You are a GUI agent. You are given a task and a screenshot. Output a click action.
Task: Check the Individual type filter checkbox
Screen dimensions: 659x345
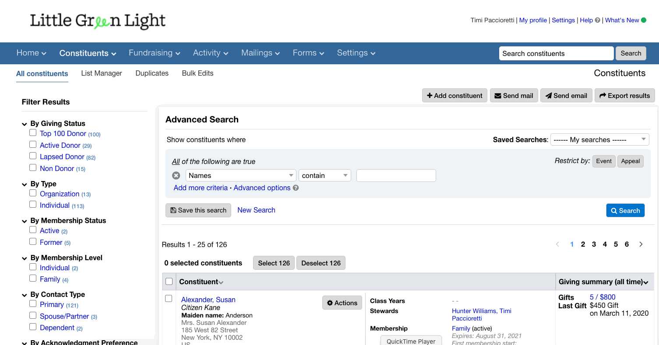[x=33, y=204]
